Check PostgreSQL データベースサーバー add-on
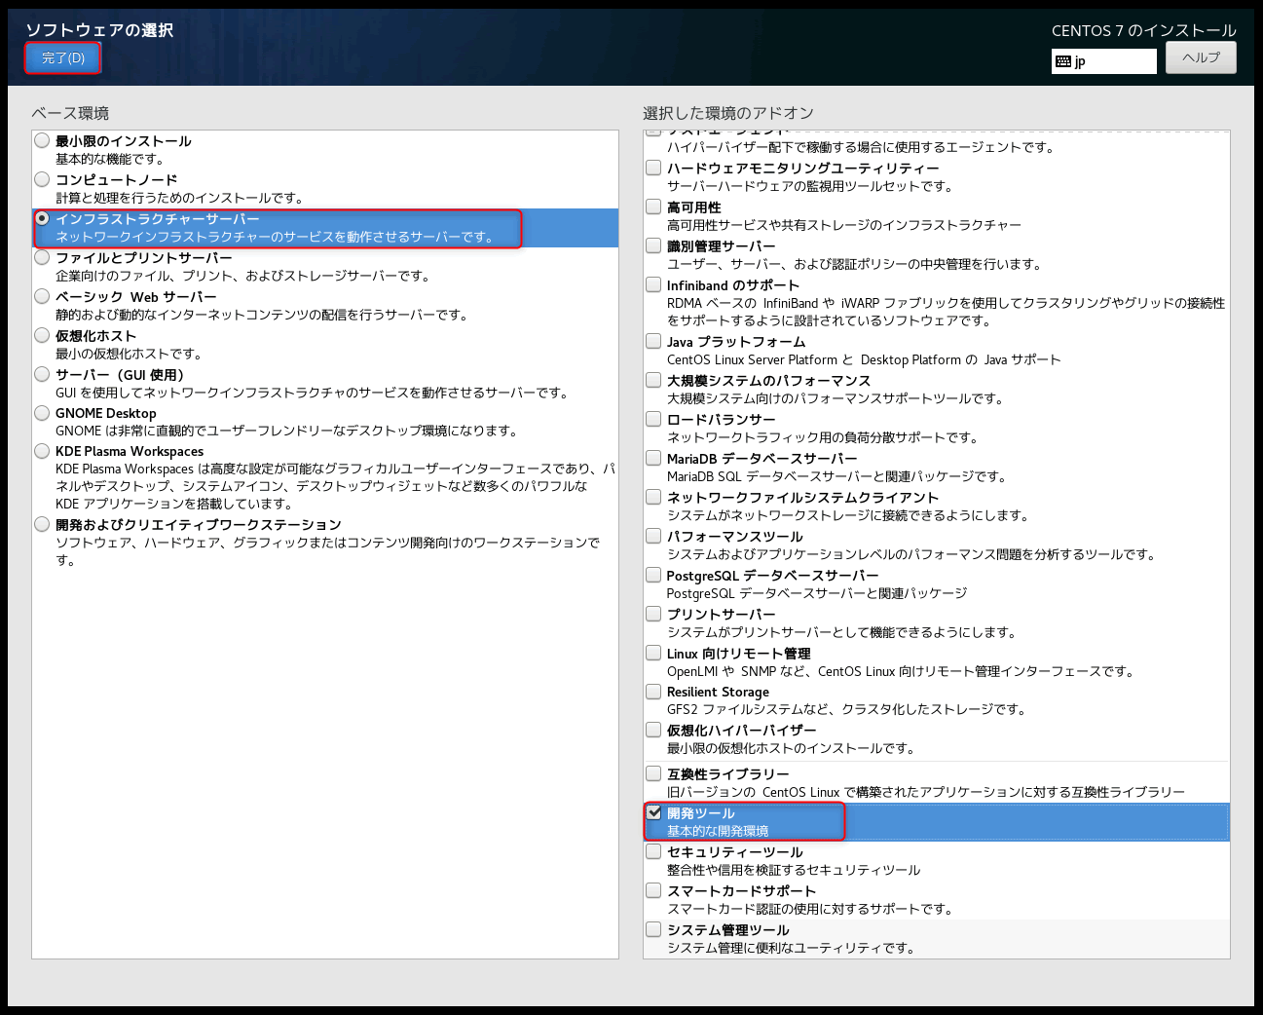Screen dimensions: 1263x1015 tap(654, 575)
